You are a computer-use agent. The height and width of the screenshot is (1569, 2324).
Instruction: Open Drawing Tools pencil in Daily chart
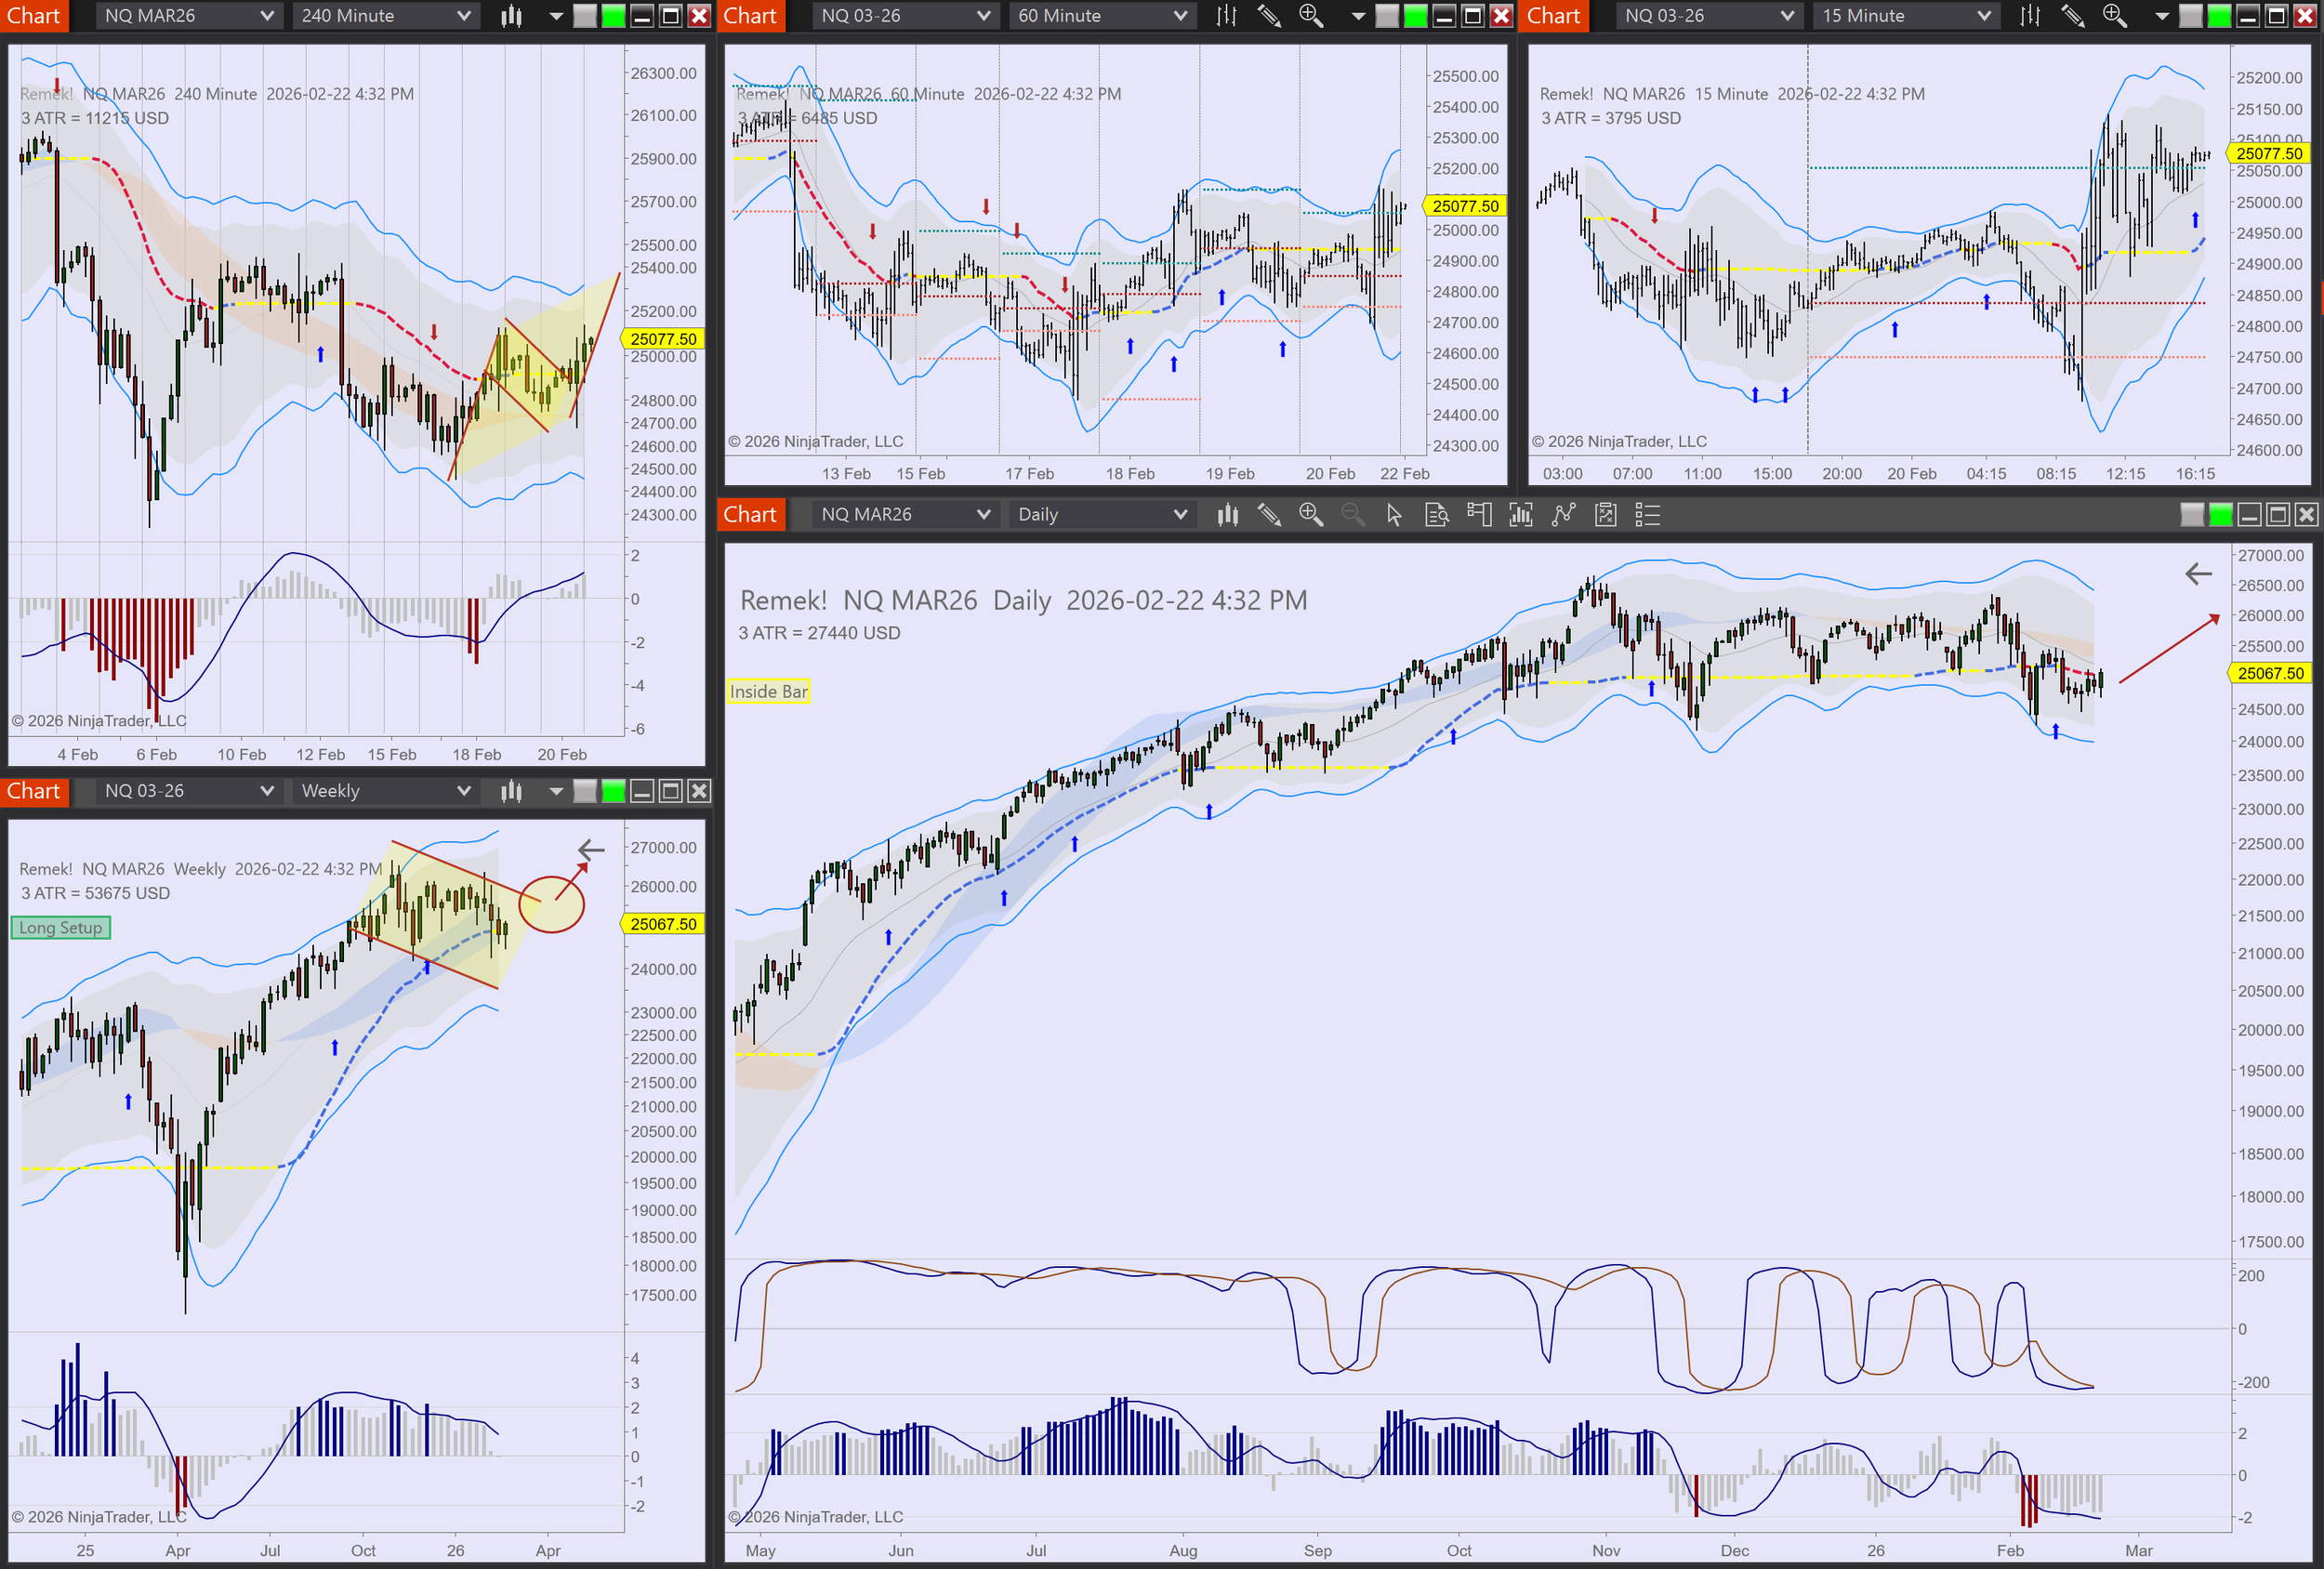point(1269,515)
